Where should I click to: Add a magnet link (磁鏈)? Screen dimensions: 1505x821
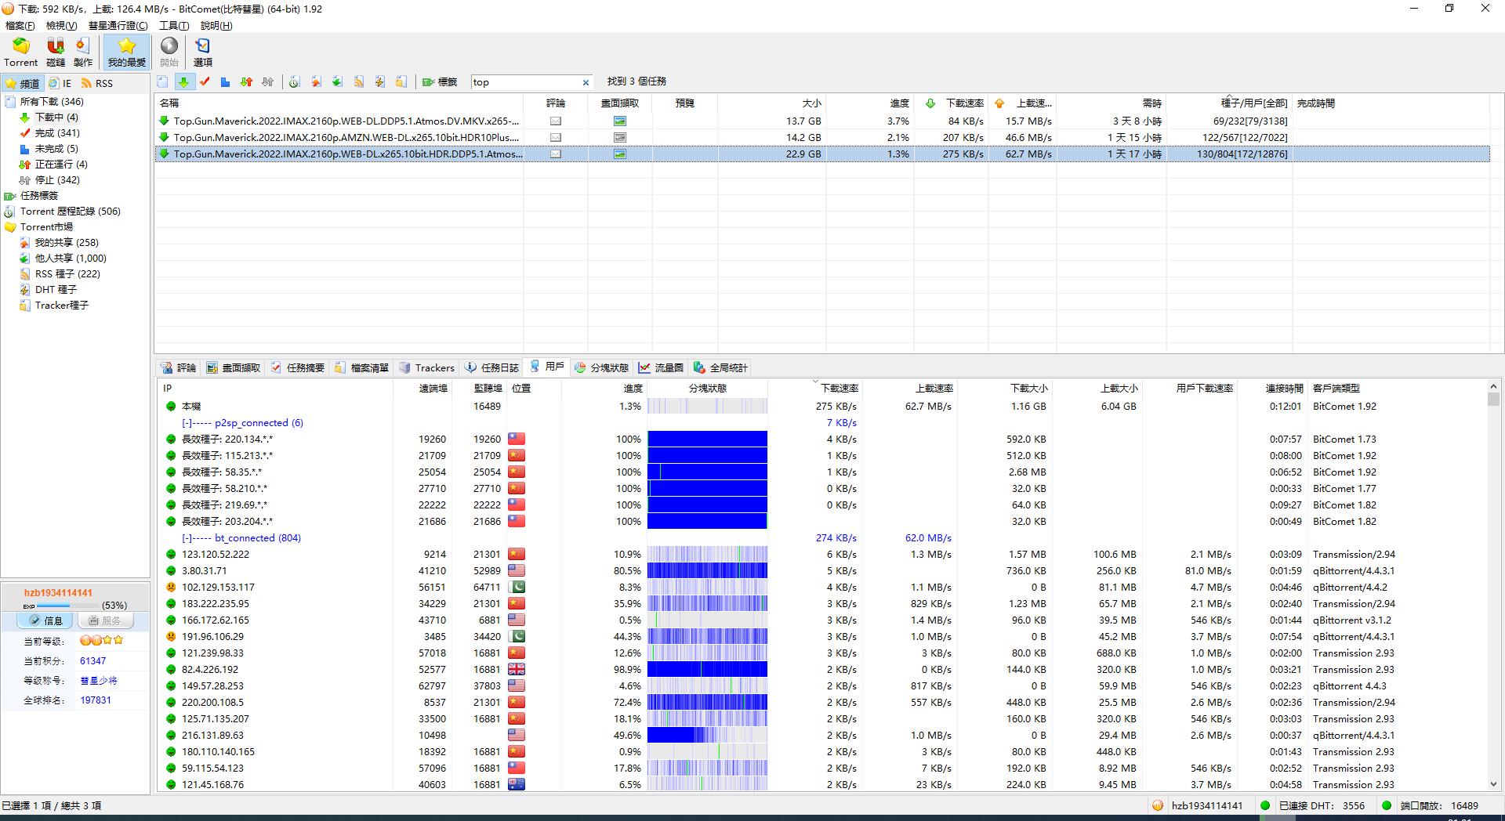56,52
